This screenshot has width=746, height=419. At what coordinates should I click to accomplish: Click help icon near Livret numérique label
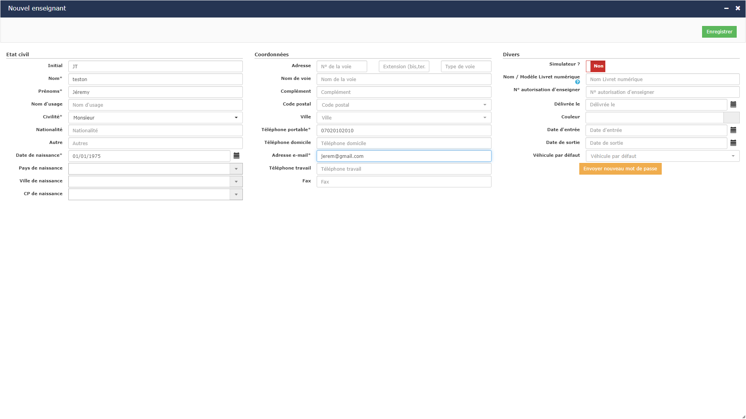tap(577, 82)
